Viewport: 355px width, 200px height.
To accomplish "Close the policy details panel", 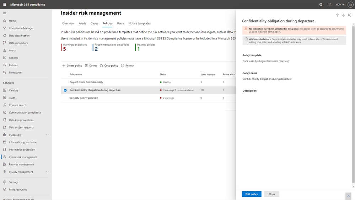I will (x=349, y=15).
